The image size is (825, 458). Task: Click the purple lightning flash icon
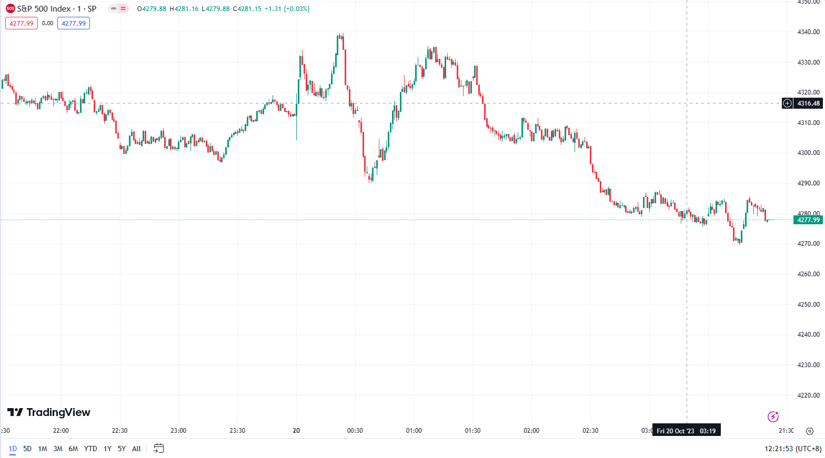click(773, 417)
